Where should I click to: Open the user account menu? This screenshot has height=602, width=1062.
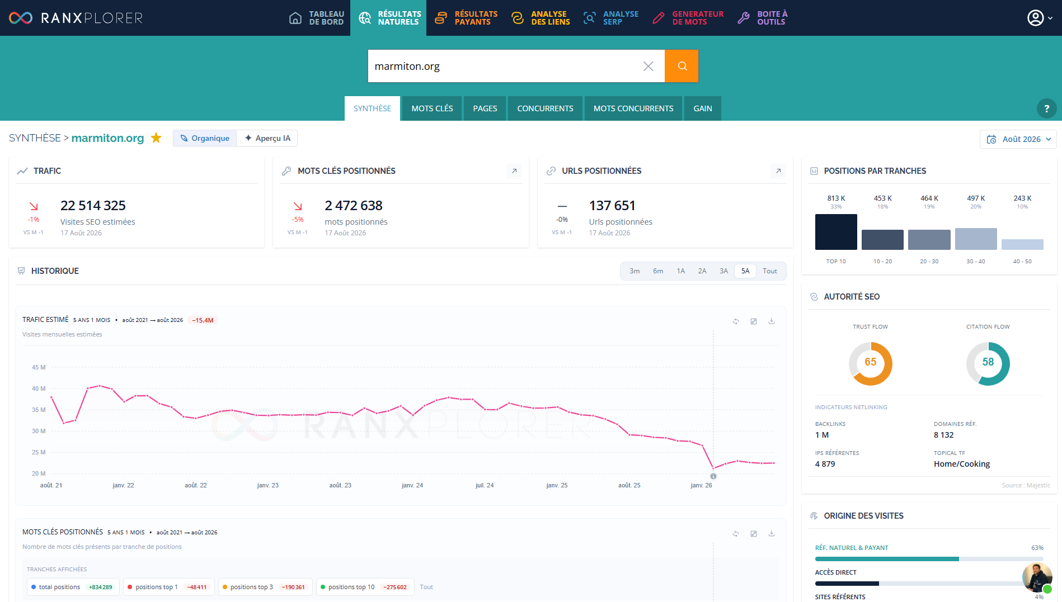tap(1040, 18)
